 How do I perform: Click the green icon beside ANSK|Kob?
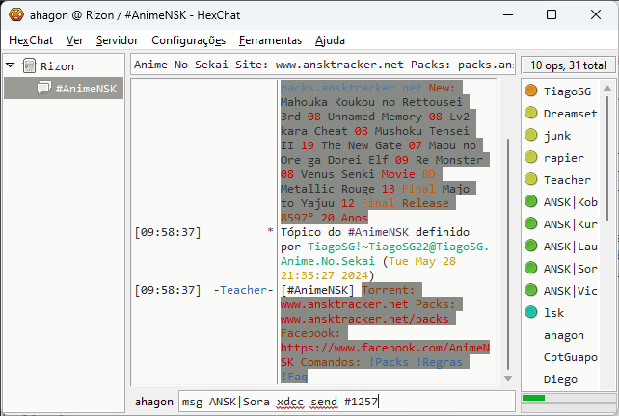[531, 201]
